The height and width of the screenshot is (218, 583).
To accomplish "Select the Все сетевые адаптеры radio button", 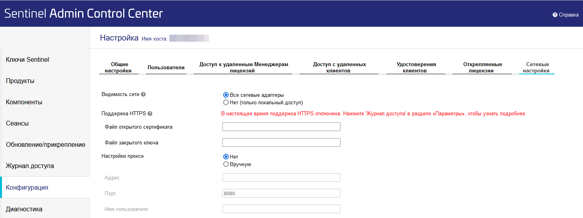I will [x=226, y=95].
